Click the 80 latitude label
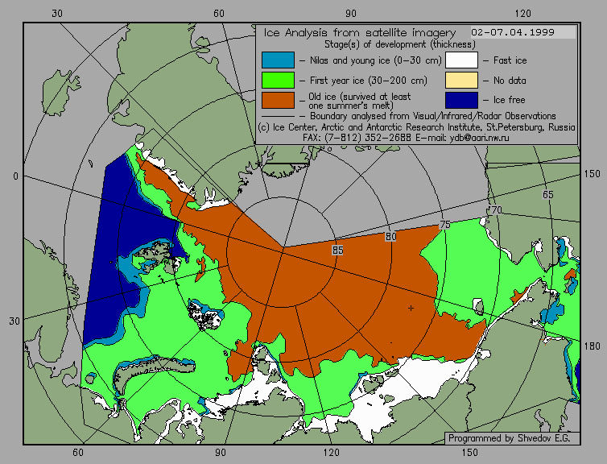This screenshot has height=464, width=607. tap(391, 237)
